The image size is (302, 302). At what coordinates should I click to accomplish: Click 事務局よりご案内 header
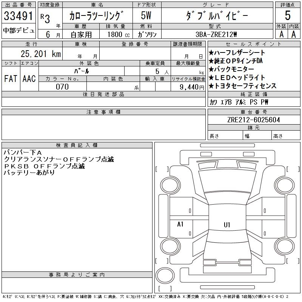click(x=77, y=275)
